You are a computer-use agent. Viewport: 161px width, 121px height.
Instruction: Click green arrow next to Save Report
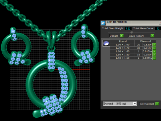point(152,36)
